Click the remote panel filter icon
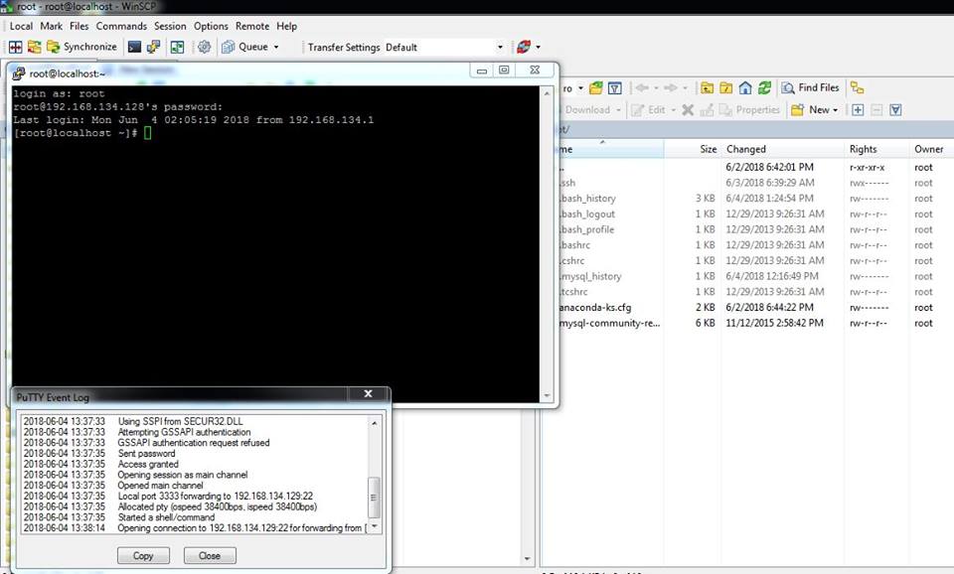Viewport: 954px width, 574px height. coord(615,88)
